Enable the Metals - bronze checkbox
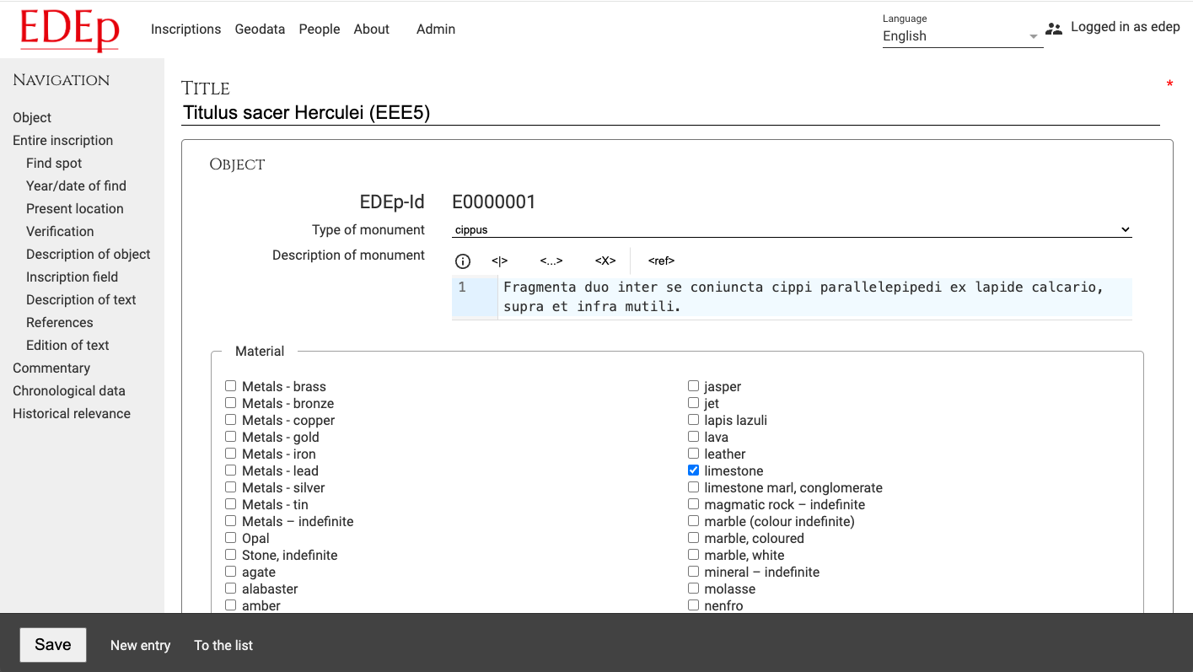The width and height of the screenshot is (1193, 672). pos(230,403)
